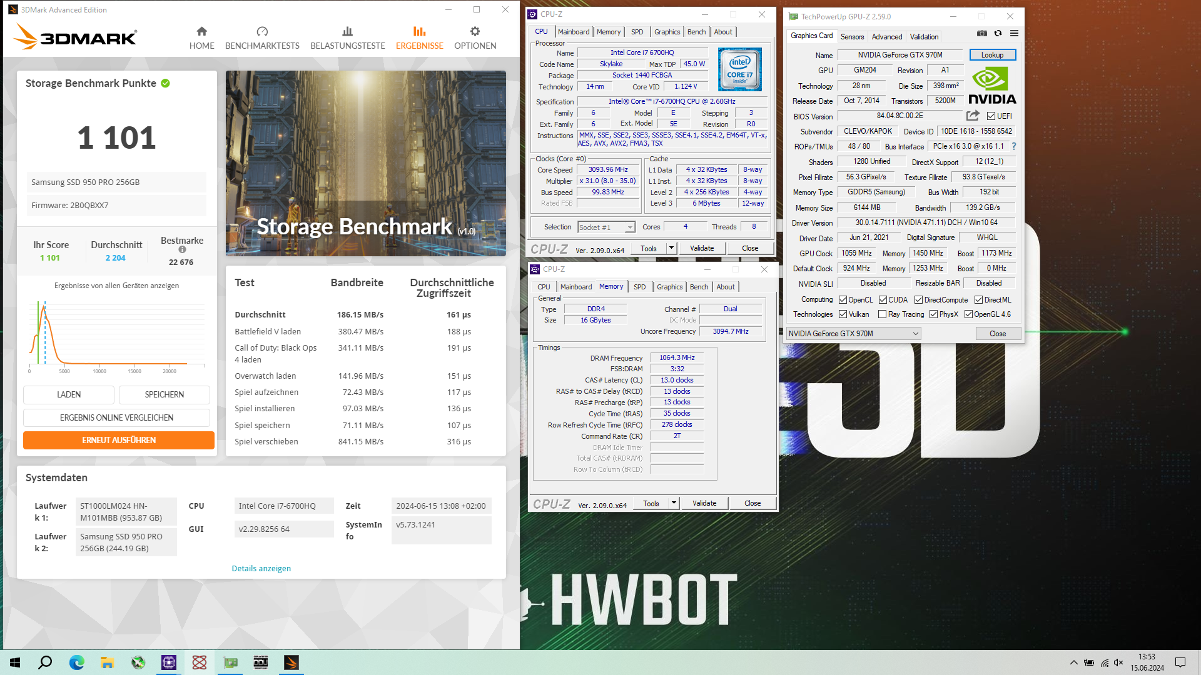
Task: Click the NVIDIA logo in GPU-Z
Action: click(x=992, y=85)
